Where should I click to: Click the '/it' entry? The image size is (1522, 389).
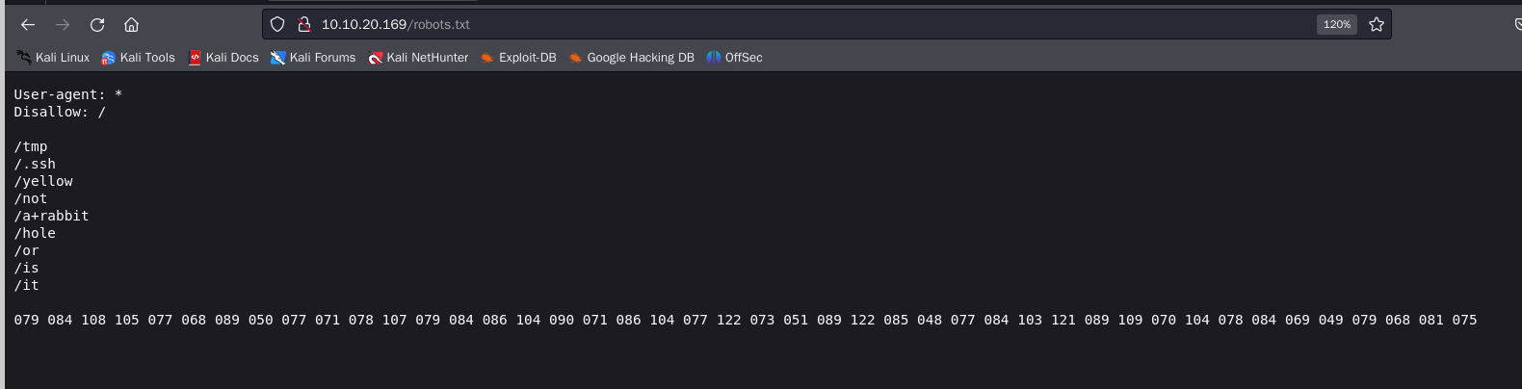click(27, 285)
